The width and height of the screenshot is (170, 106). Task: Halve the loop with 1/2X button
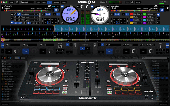tap(33, 23)
